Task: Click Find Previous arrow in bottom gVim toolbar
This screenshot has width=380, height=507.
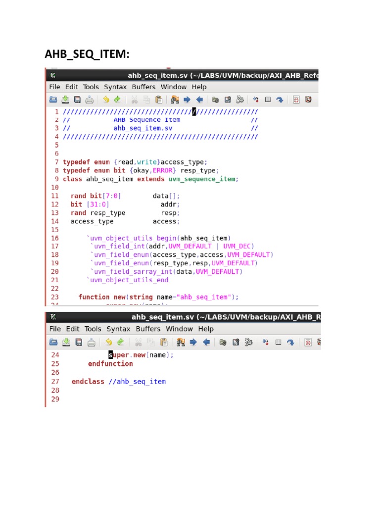Action: coord(206,342)
